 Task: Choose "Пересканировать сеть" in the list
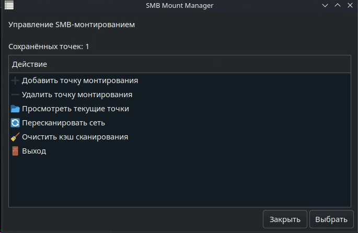click(180, 123)
